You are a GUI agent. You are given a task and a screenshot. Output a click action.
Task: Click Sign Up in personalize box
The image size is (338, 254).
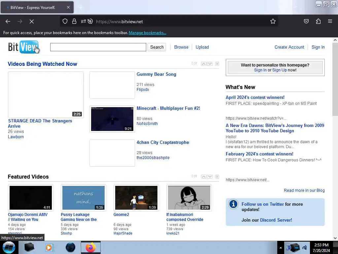(279, 70)
